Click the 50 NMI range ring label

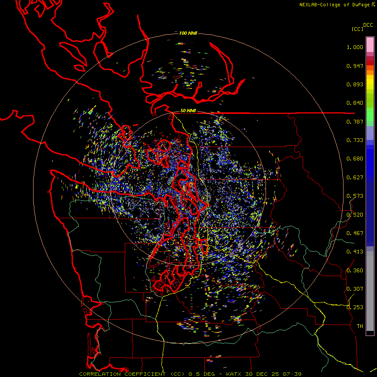tap(188, 111)
